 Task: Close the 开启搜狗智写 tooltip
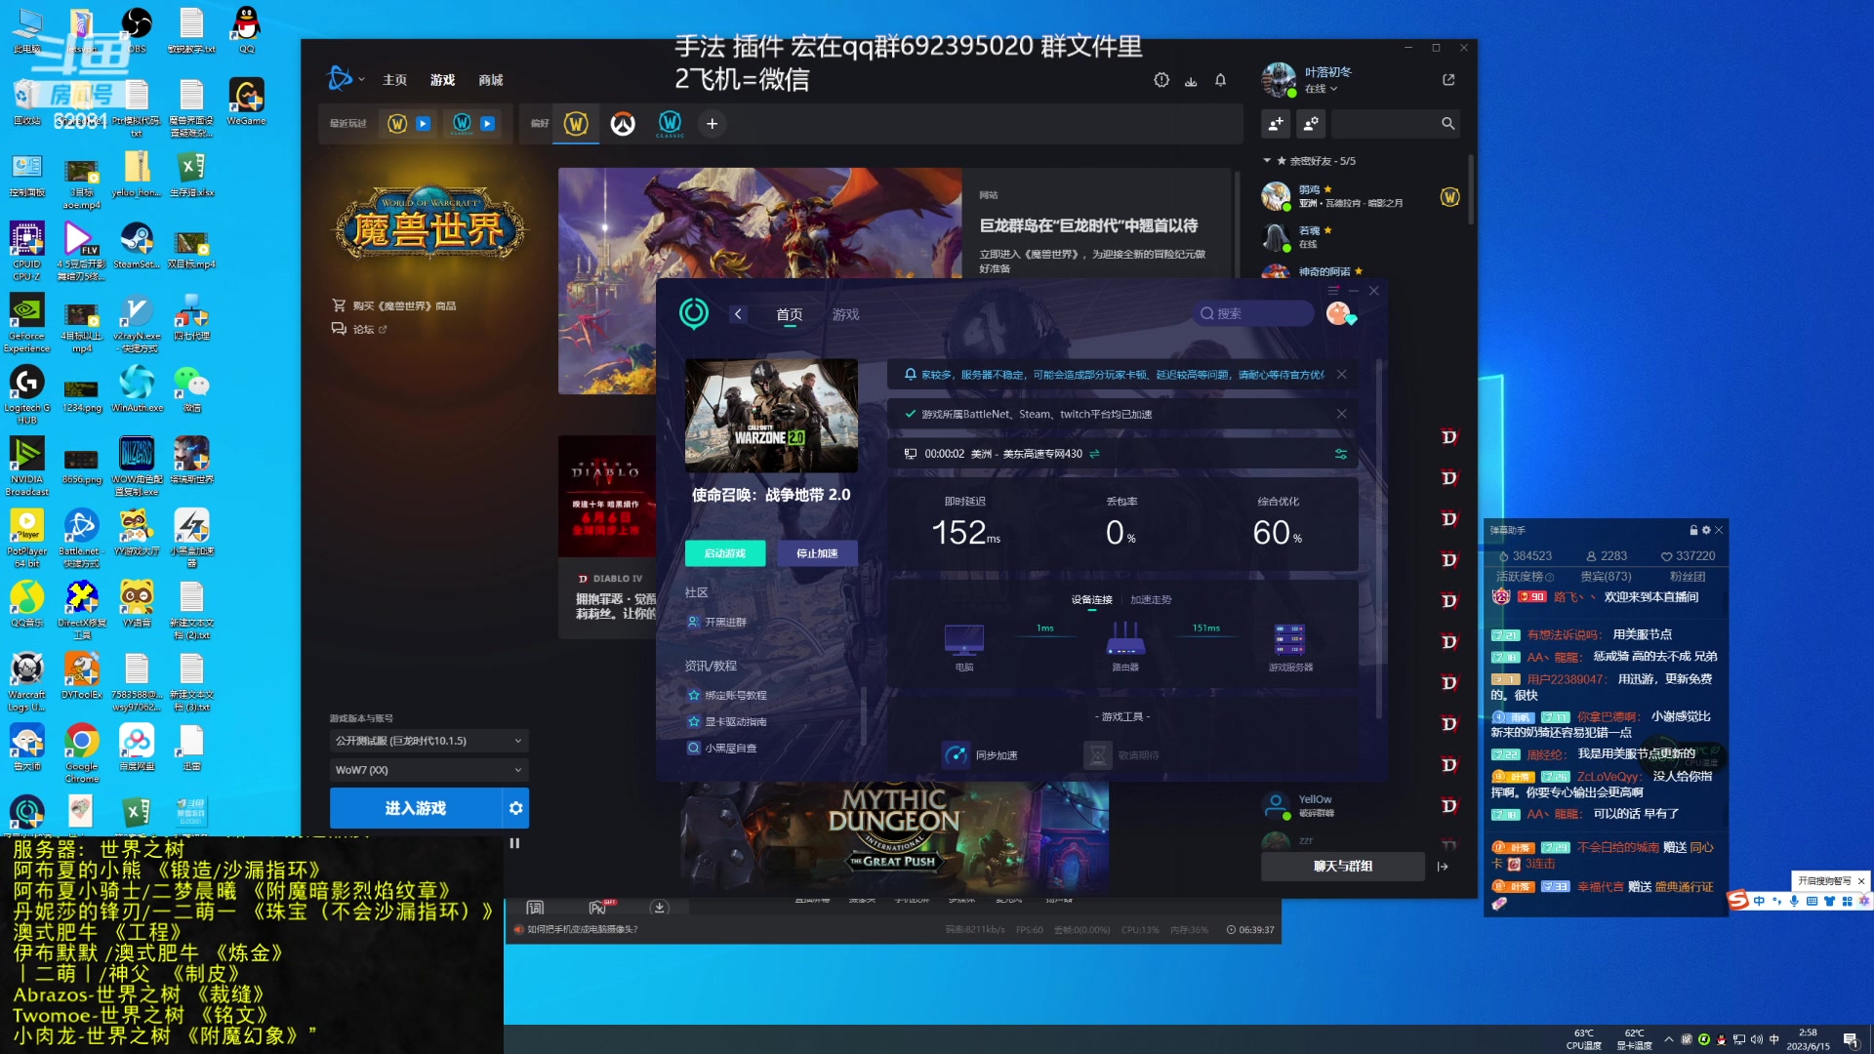pyautogui.click(x=1860, y=881)
